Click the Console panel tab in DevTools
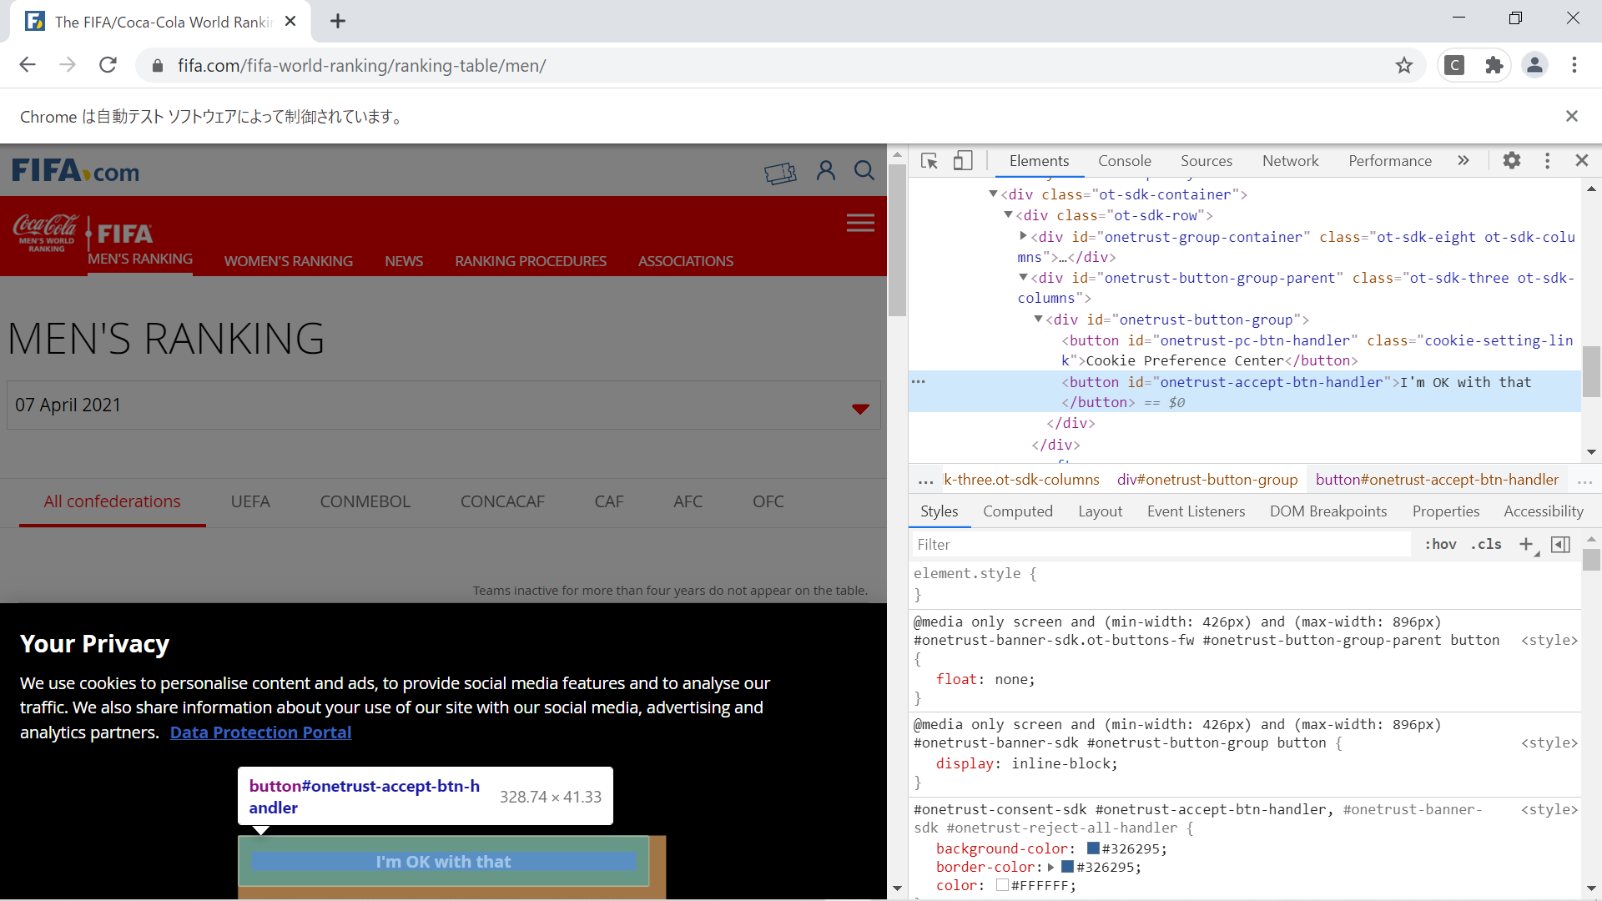 1122,161
